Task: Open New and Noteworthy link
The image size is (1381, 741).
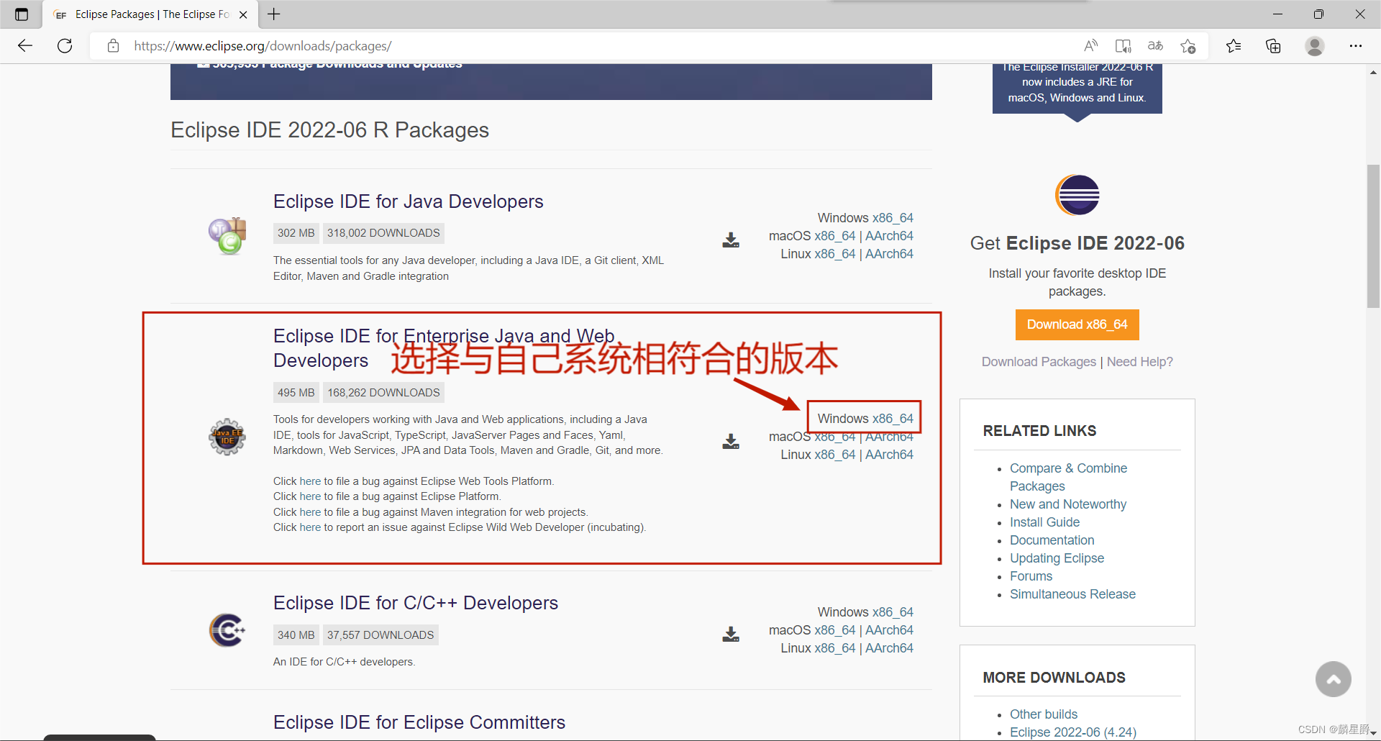Action: tap(1068, 504)
